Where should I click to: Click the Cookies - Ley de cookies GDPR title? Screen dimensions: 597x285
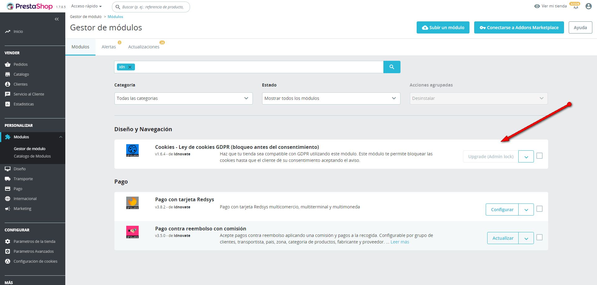click(237, 147)
